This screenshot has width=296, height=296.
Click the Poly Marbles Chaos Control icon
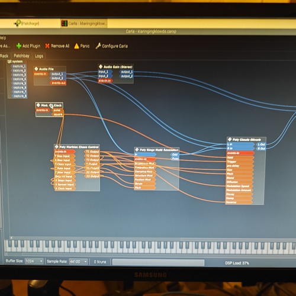(x=57, y=147)
